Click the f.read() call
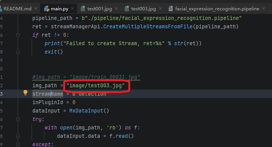This screenshot has height=147, width=272. click(121, 136)
